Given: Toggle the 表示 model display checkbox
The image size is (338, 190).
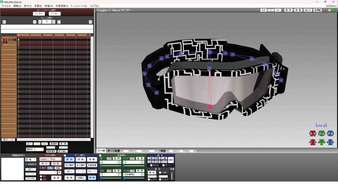Looking at the screenshot, I should pyautogui.click(x=41, y=168).
